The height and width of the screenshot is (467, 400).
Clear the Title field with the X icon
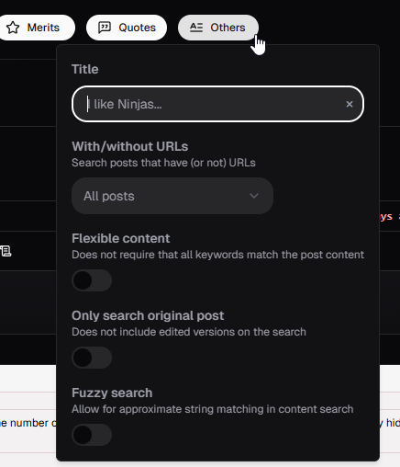tap(350, 104)
